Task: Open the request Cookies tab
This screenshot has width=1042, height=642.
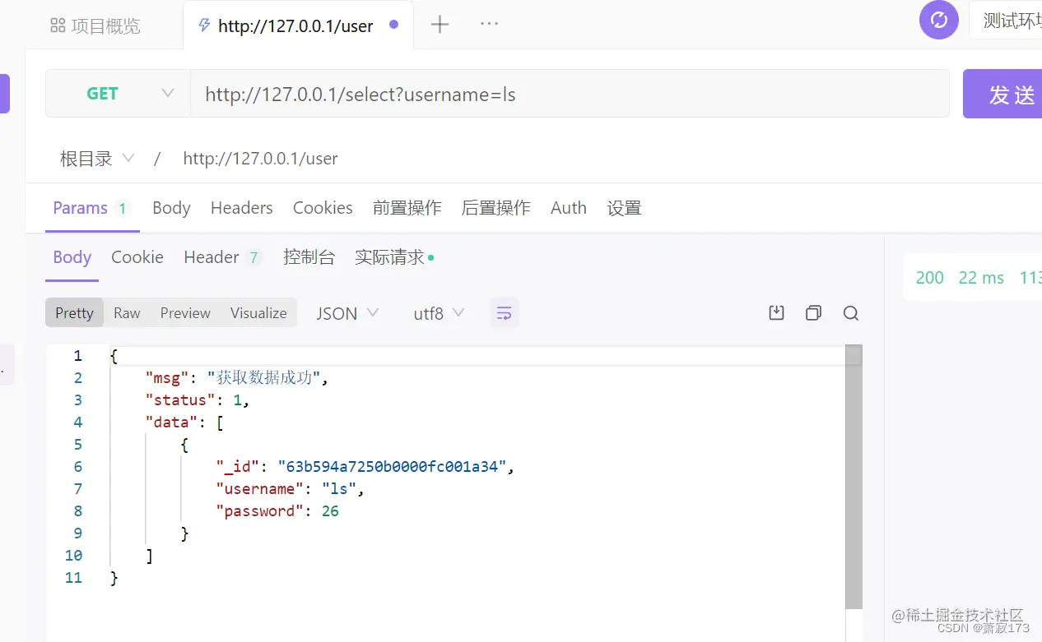Action: click(323, 208)
